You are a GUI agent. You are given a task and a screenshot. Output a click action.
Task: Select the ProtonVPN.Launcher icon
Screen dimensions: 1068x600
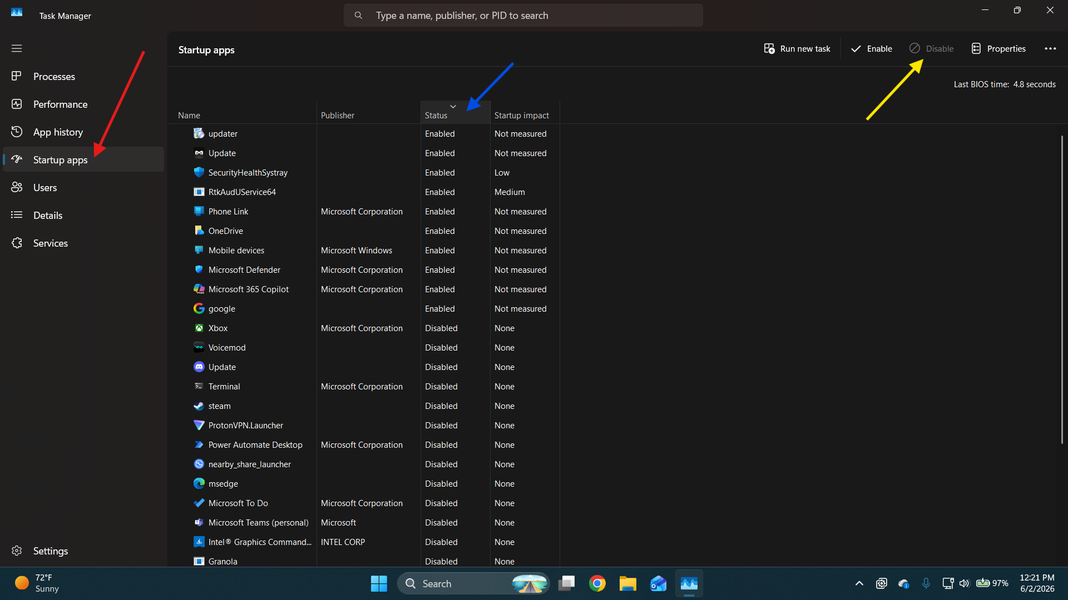(199, 425)
